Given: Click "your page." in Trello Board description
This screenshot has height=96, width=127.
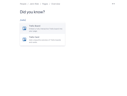Looking at the screenshot, I should (33, 31).
